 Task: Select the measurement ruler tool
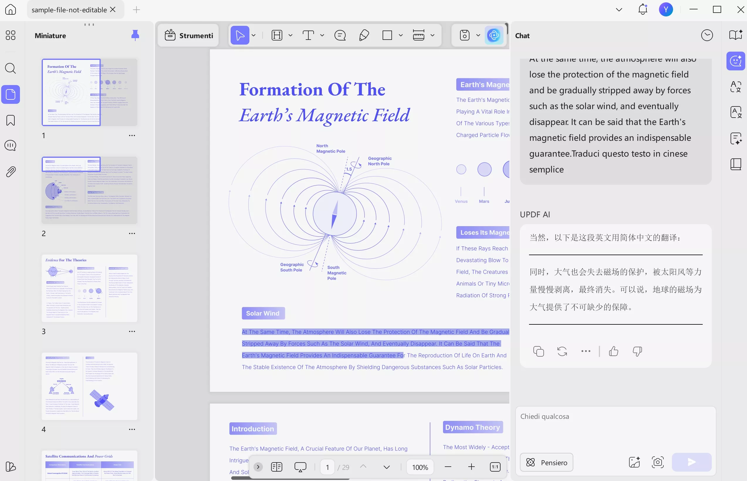pos(419,35)
